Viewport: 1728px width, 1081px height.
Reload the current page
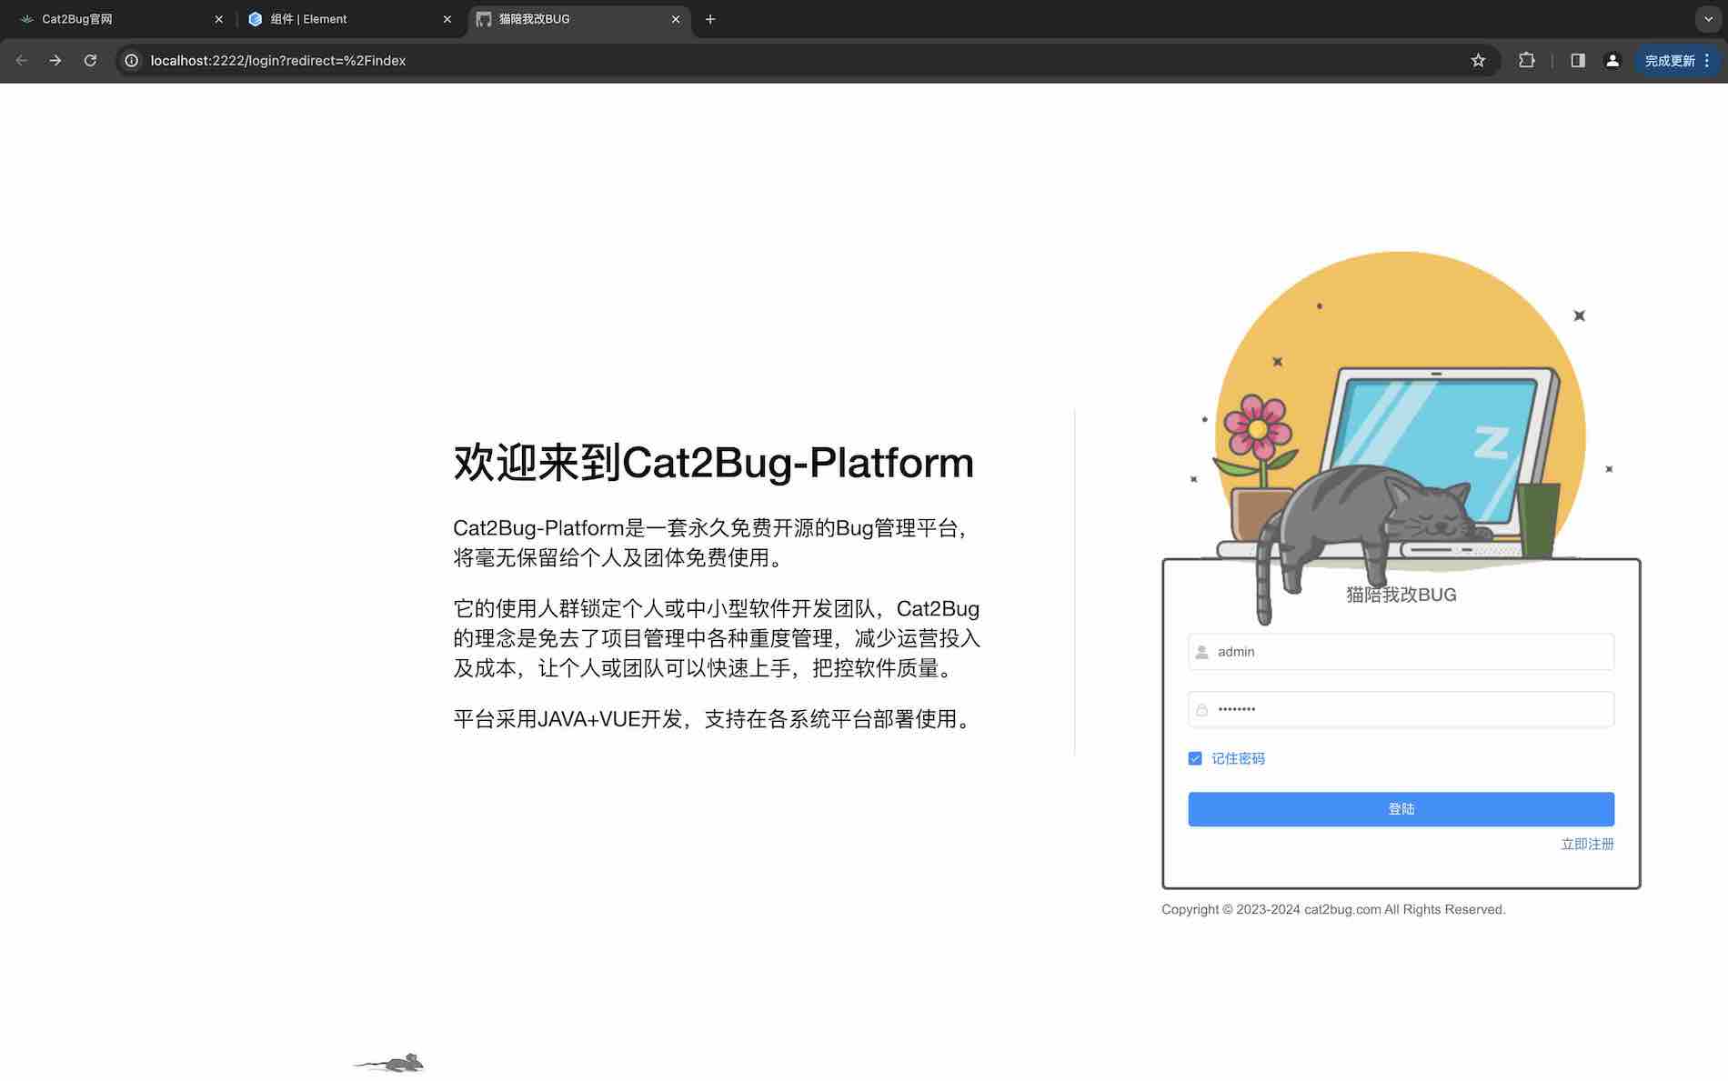(90, 60)
